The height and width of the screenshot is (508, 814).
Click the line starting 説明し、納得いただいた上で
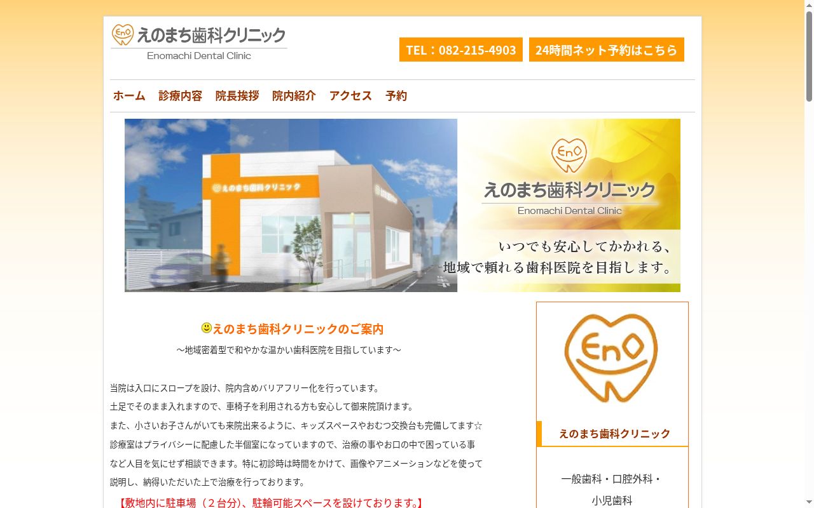point(207,482)
